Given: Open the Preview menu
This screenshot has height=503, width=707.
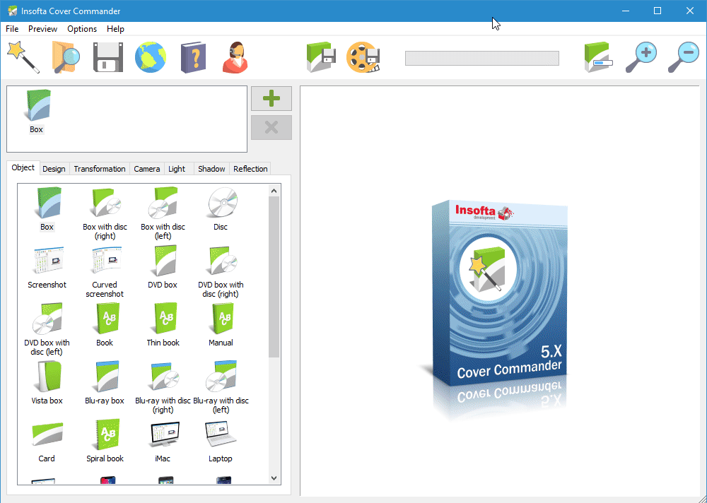Looking at the screenshot, I should click(x=43, y=29).
